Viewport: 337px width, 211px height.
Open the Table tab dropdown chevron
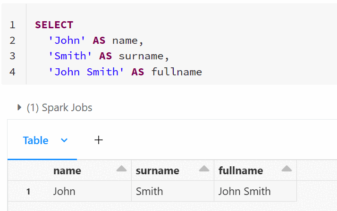[65, 140]
